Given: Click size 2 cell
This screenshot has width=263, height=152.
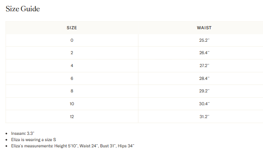Looking at the screenshot, I should [x=72, y=53].
